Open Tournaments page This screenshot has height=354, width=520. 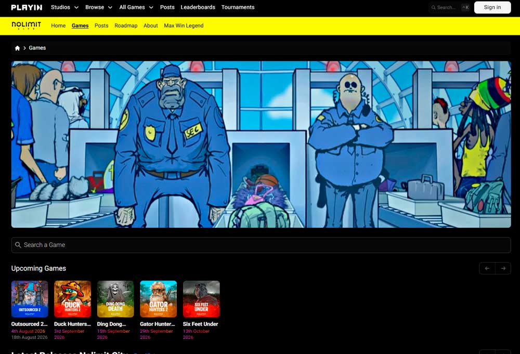pos(238,7)
